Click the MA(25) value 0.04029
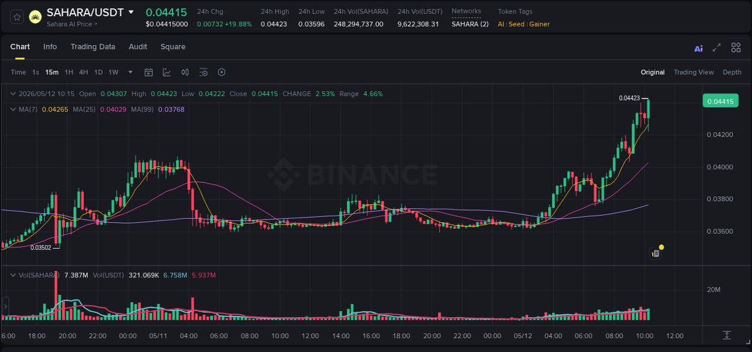The width and height of the screenshot is (752, 352). (113, 109)
